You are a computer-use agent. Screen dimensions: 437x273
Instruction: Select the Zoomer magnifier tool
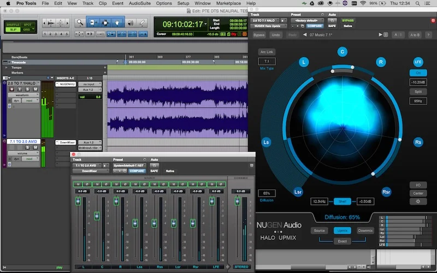[80, 23]
